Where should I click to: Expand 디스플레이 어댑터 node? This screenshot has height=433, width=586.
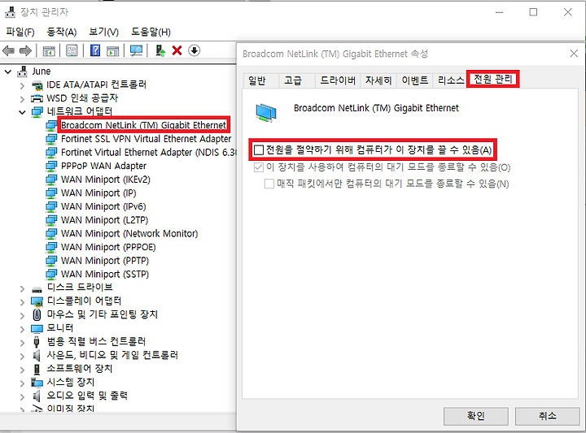(22, 302)
